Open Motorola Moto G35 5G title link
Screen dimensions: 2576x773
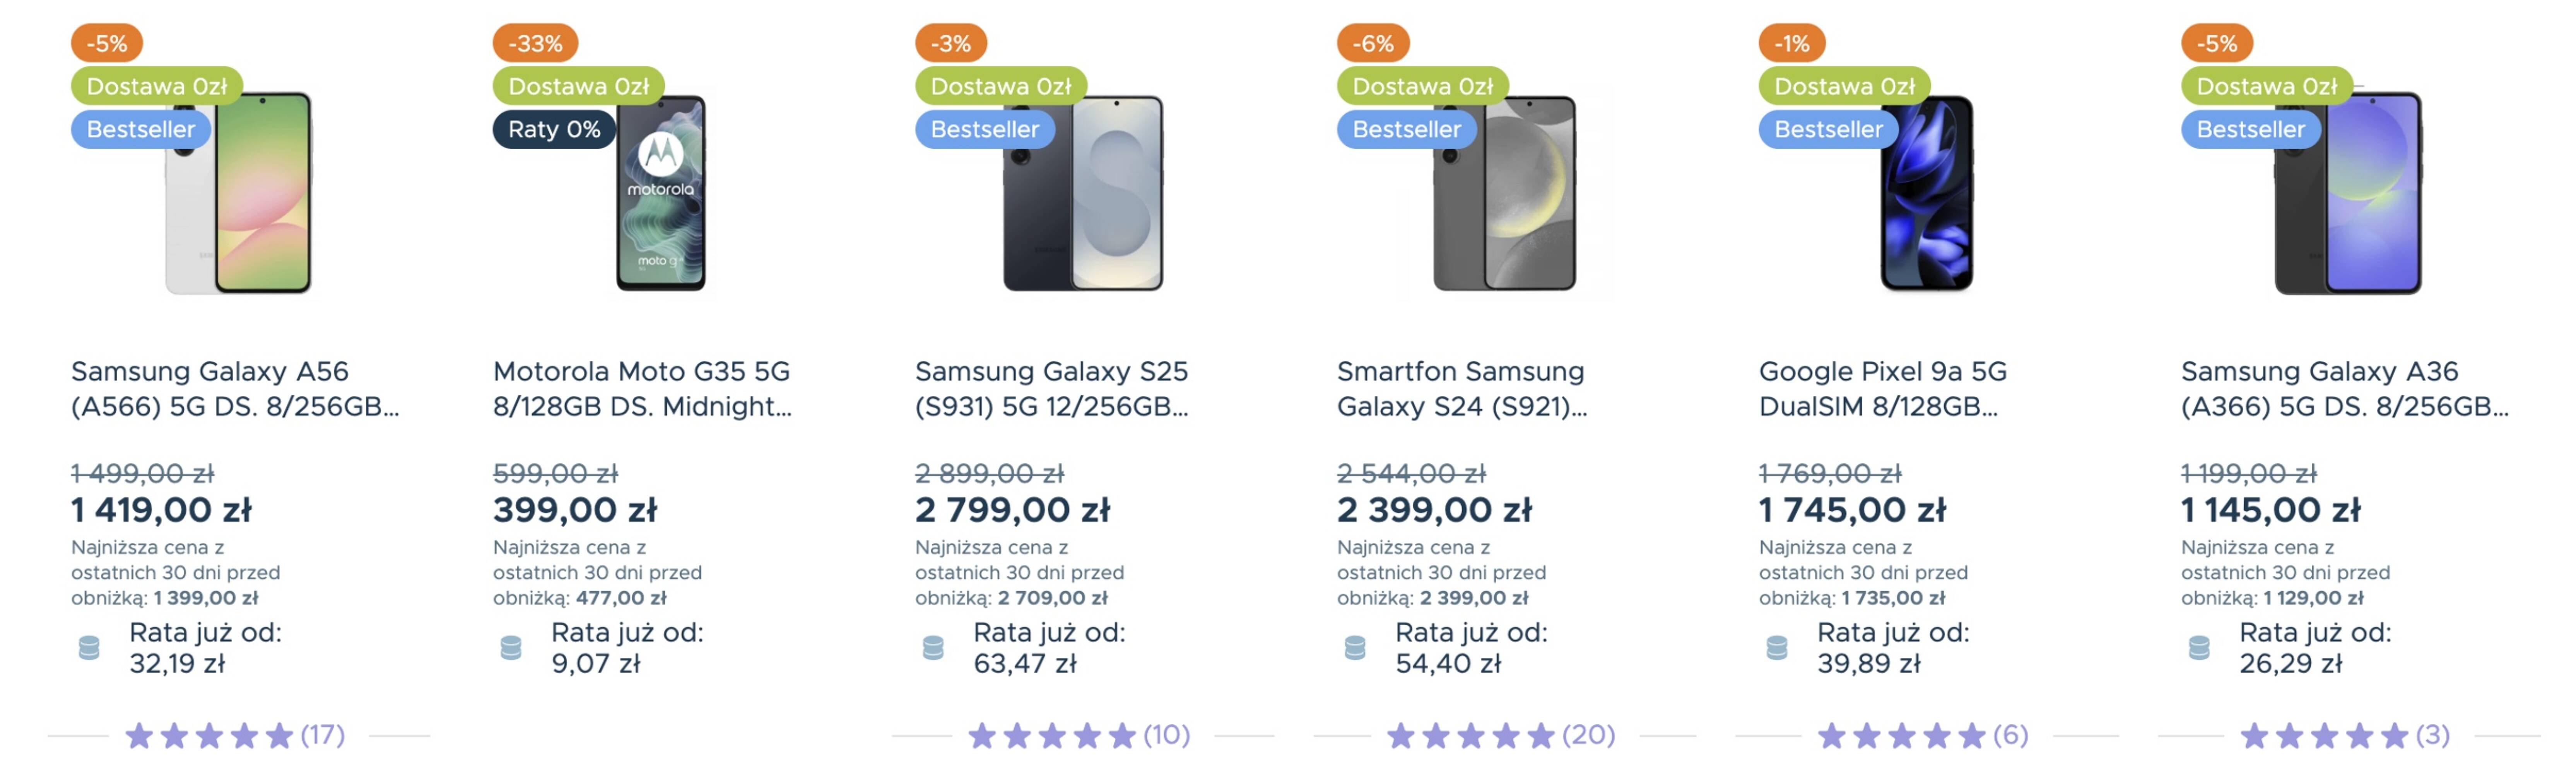[641, 388]
